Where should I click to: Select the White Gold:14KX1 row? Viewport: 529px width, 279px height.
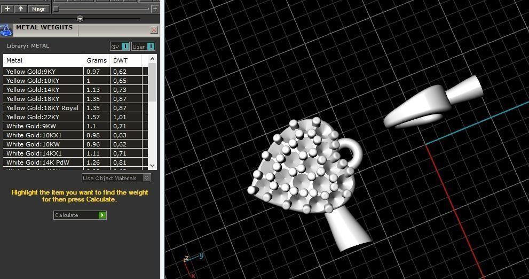[76, 153]
